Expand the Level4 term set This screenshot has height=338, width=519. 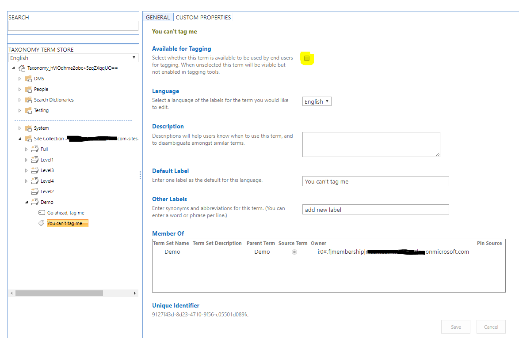click(x=26, y=181)
